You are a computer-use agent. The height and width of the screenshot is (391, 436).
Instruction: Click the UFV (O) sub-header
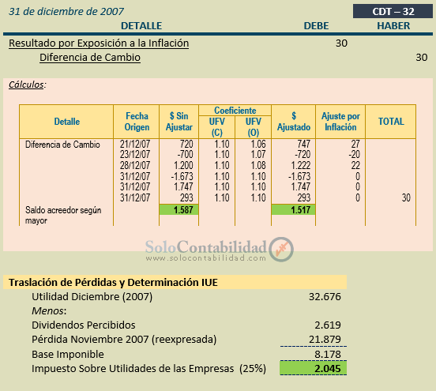point(254,127)
